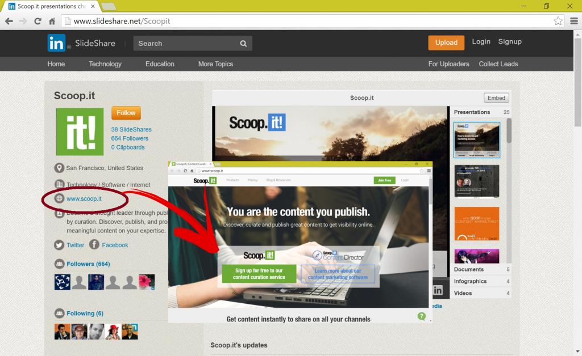The height and width of the screenshot is (356, 582).
Task: Click the orange Upload button
Action: click(446, 43)
